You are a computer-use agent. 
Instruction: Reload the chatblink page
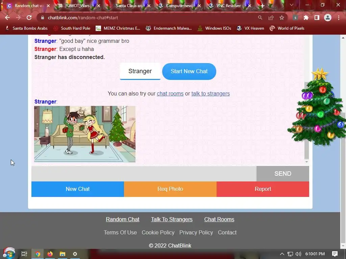[x=29, y=18]
